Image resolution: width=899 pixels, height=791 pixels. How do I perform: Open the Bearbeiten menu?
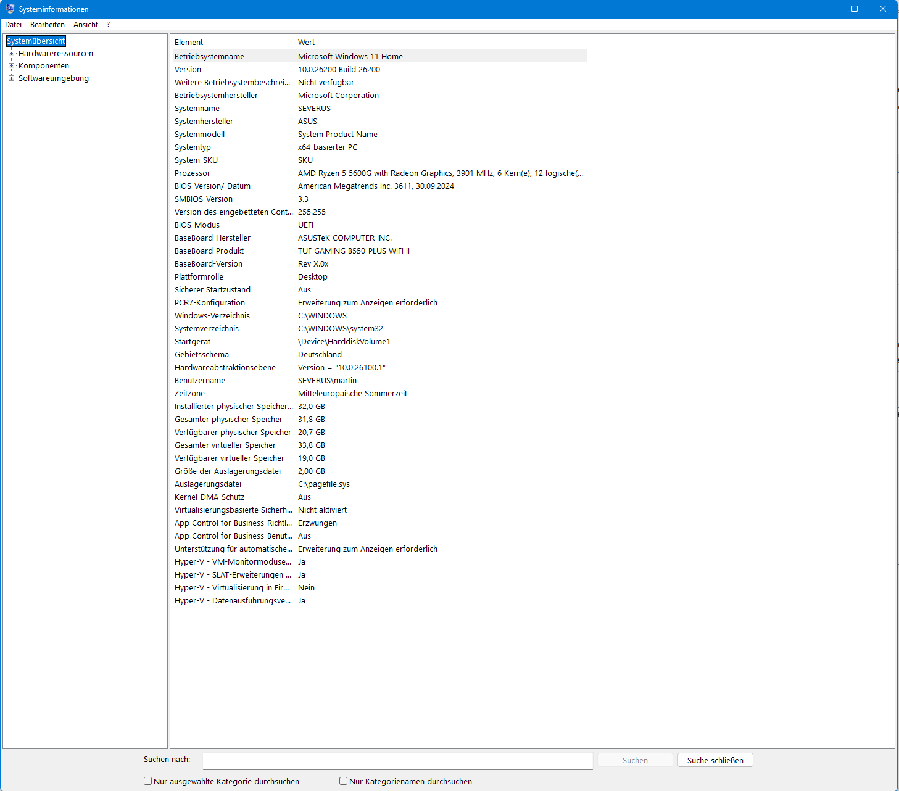pyautogui.click(x=48, y=25)
